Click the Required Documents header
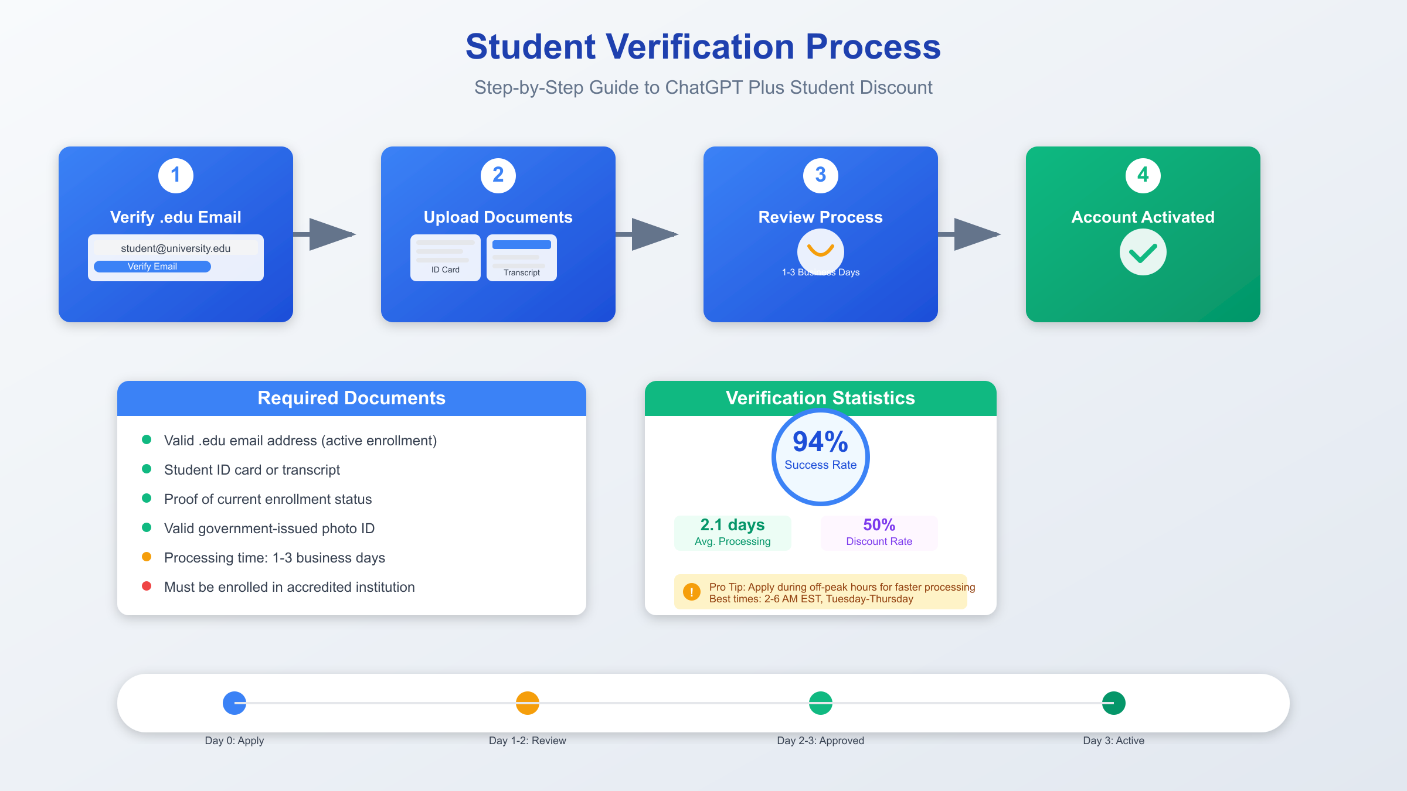This screenshot has width=1407, height=791. tap(352, 398)
